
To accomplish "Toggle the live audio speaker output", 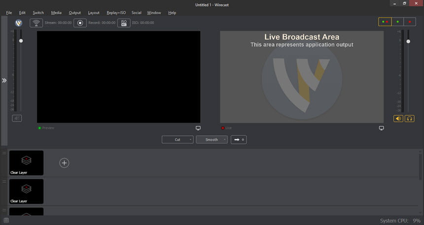I will (398, 119).
